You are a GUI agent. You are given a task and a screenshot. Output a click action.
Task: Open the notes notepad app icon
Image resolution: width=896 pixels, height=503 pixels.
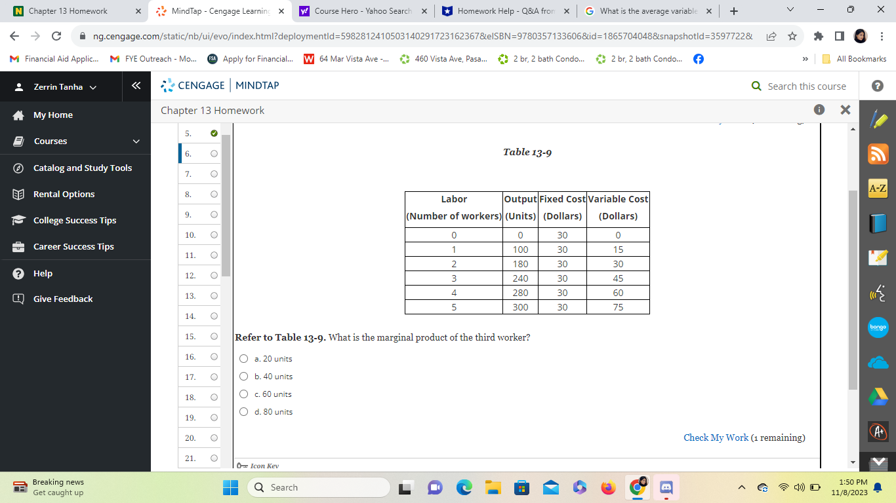[x=878, y=257]
